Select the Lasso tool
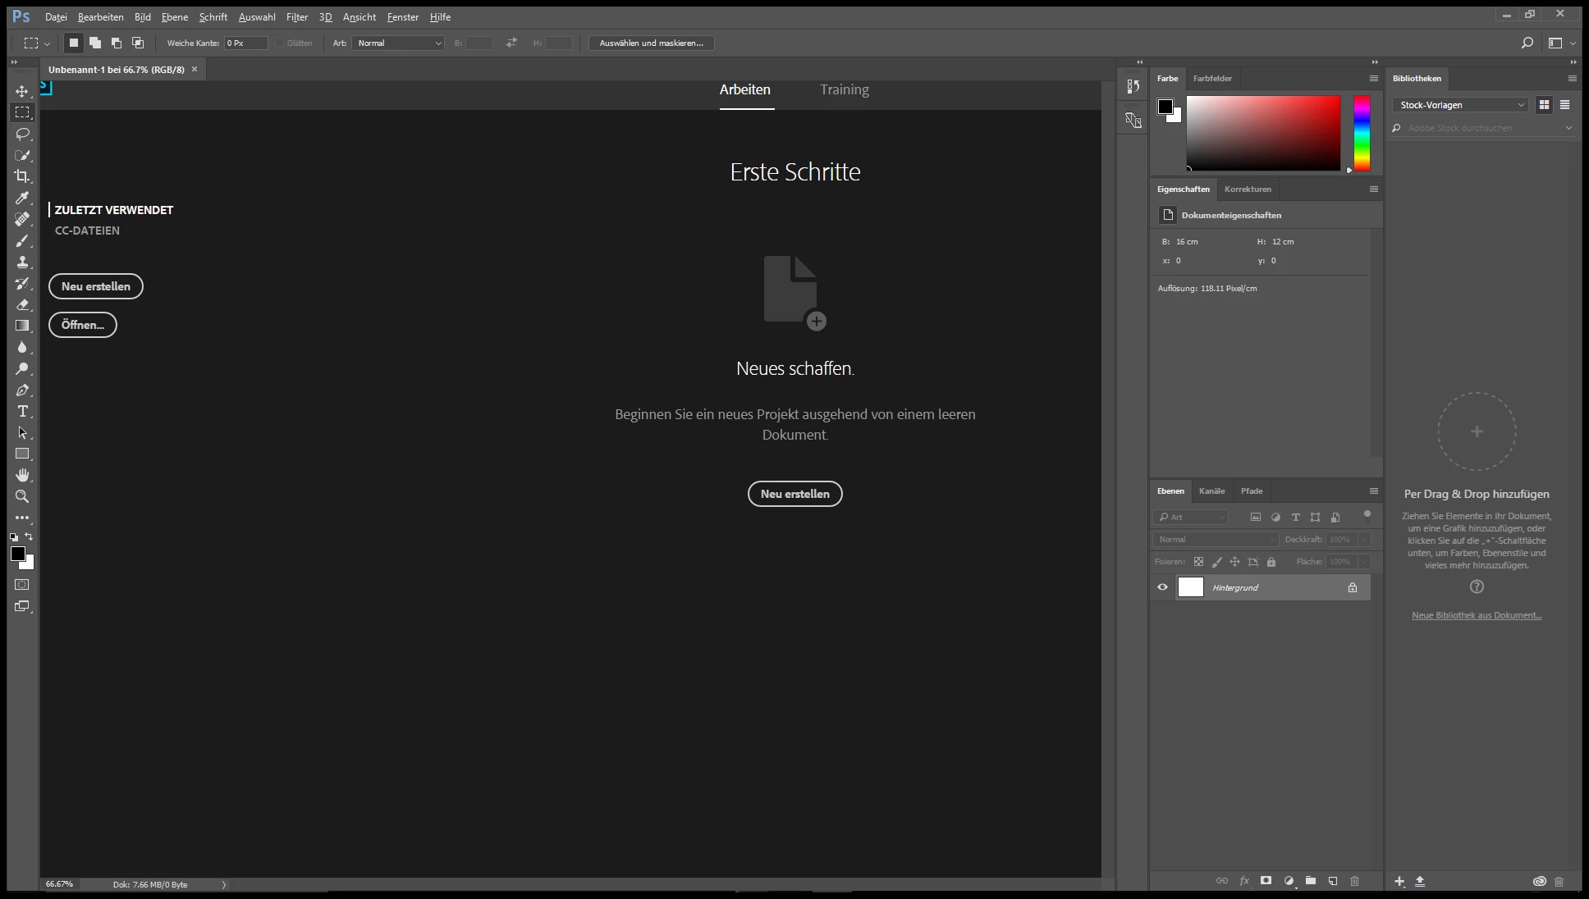 pyautogui.click(x=22, y=134)
